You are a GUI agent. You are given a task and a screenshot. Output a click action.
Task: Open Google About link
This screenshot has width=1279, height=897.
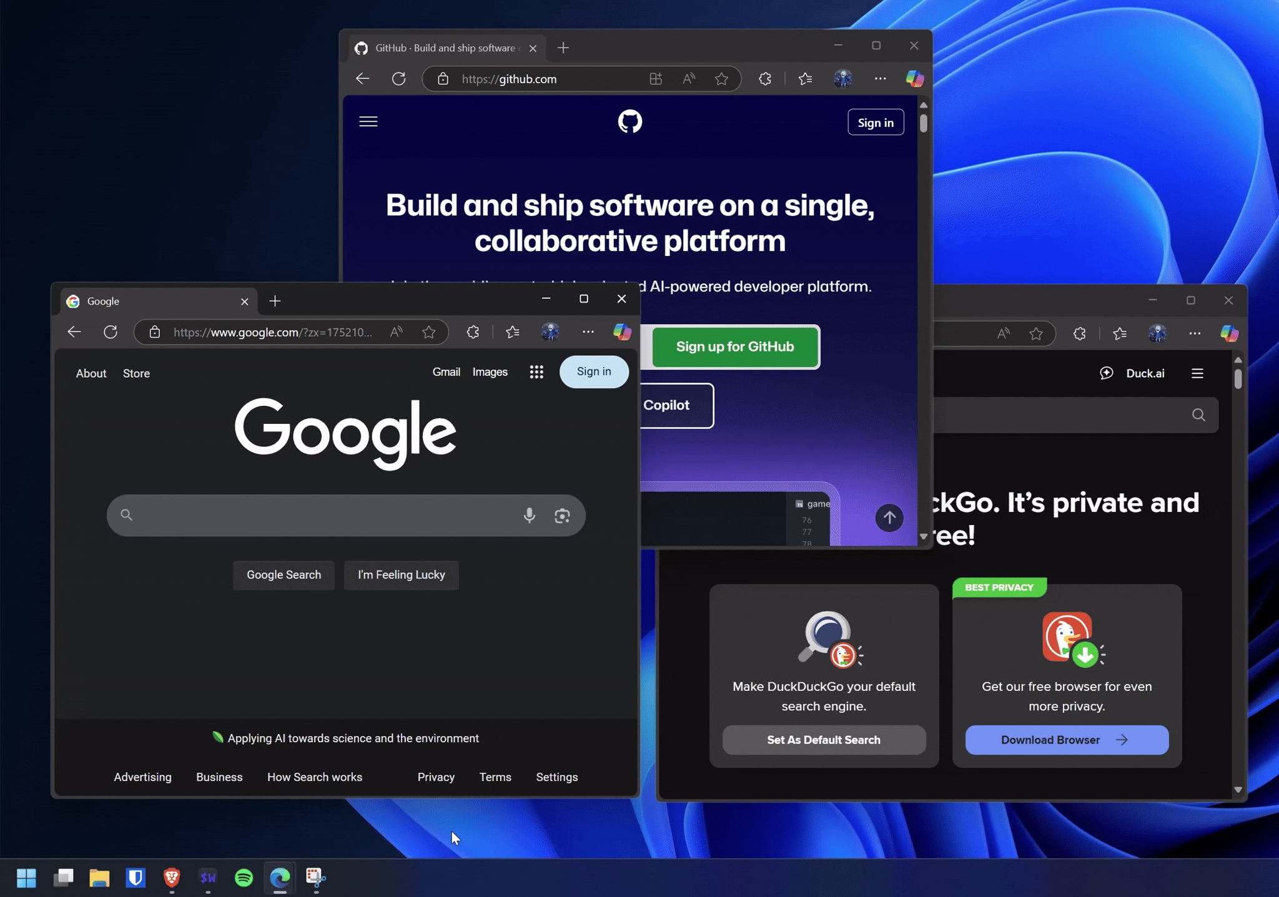coord(91,373)
